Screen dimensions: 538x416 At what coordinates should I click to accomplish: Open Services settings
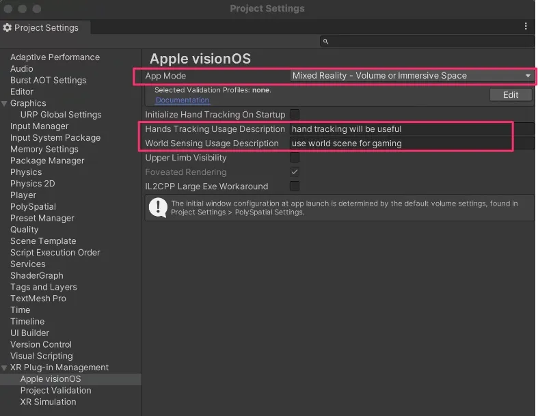coord(28,264)
